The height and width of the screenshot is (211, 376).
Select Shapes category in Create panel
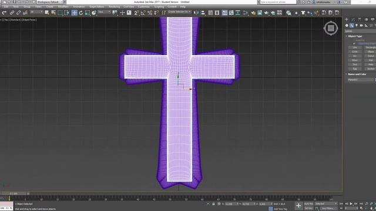click(351, 25)
